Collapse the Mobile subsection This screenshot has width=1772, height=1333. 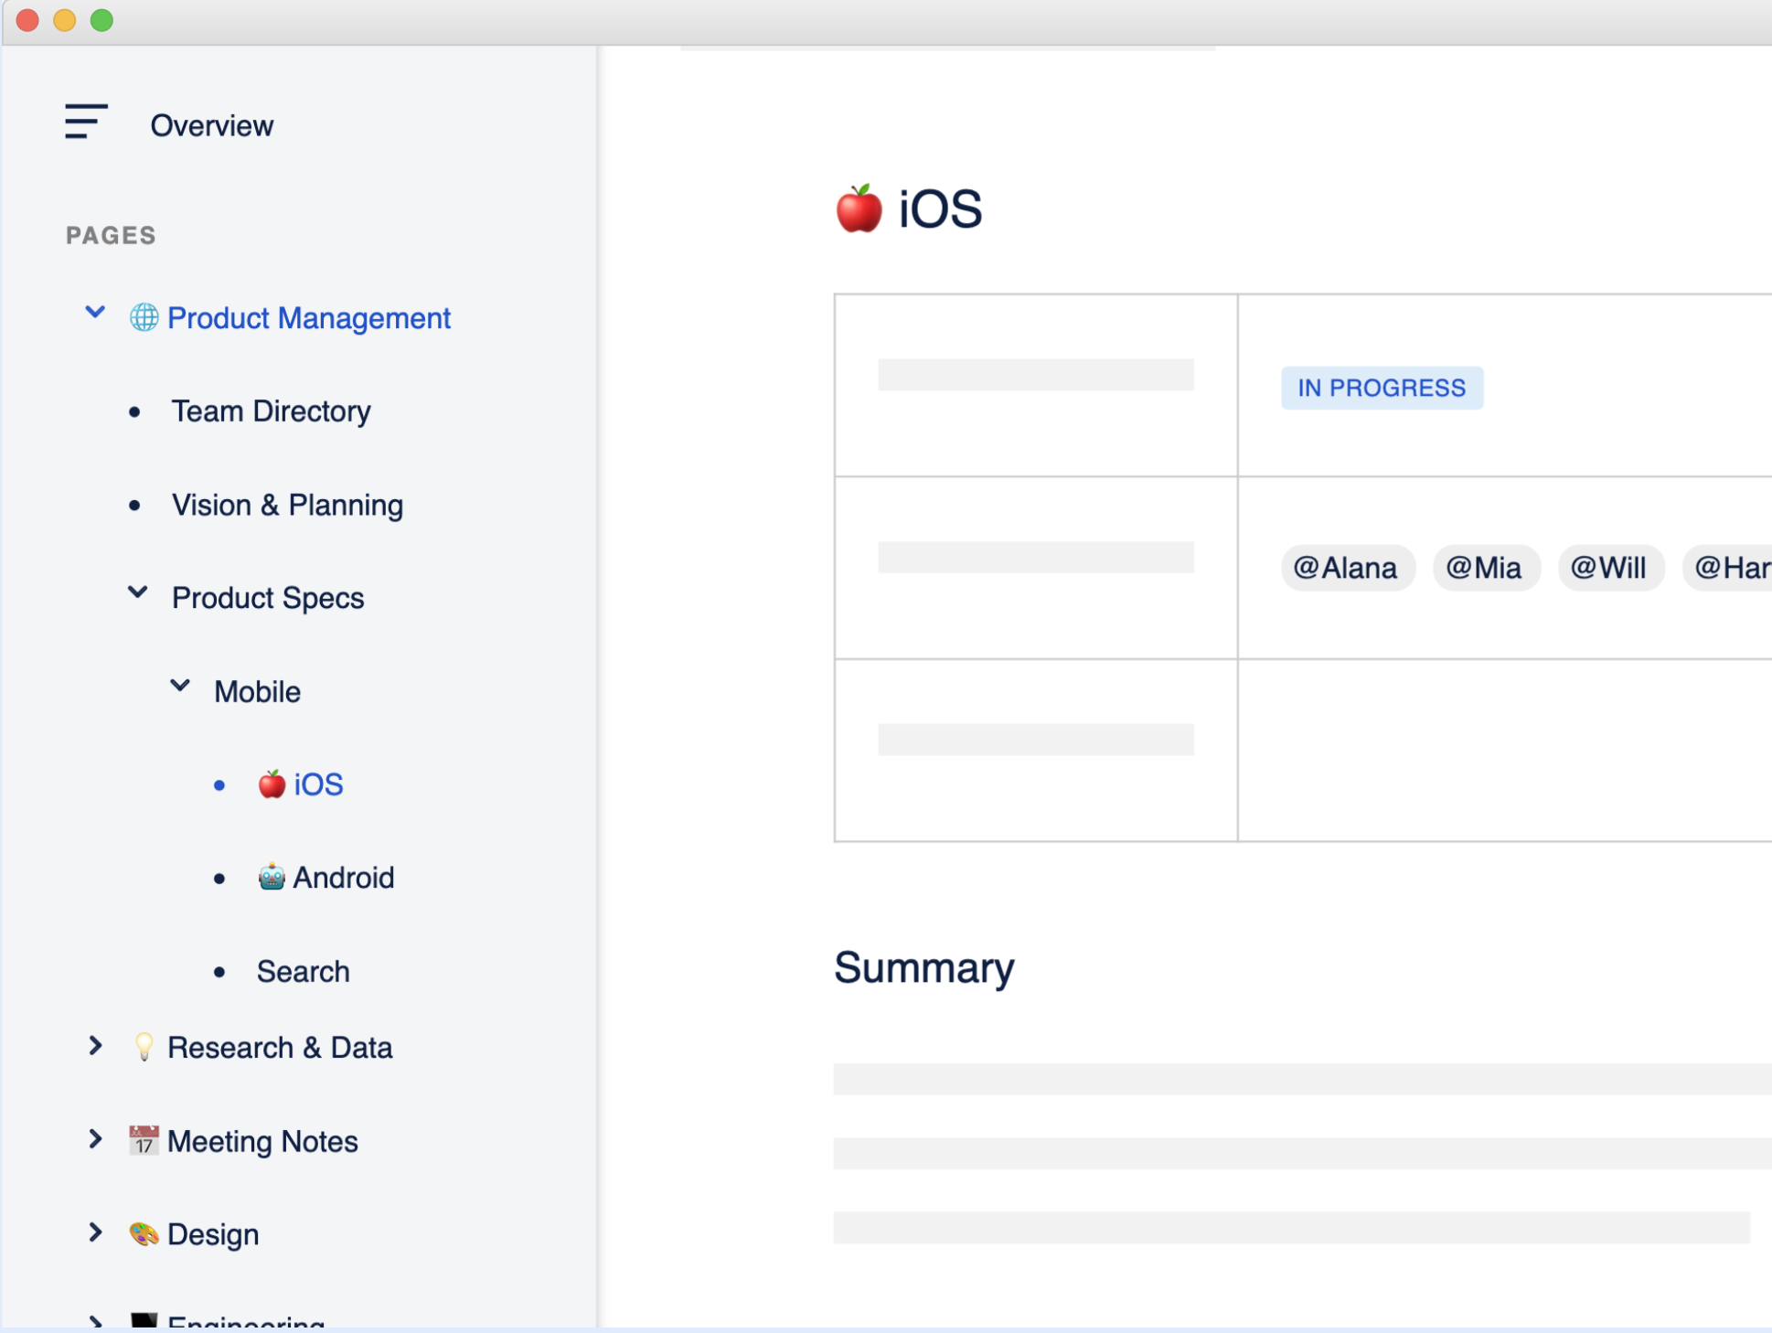179,686
